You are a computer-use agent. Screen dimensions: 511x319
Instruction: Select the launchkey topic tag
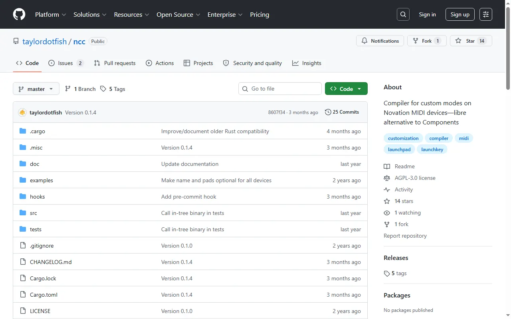[x=432, y=150]
